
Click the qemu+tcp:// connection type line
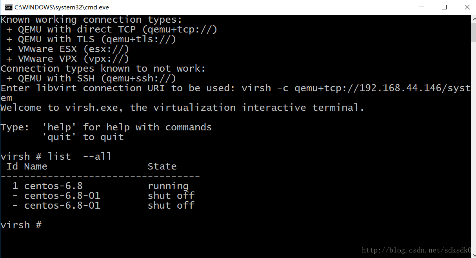[x=112, y=29]
